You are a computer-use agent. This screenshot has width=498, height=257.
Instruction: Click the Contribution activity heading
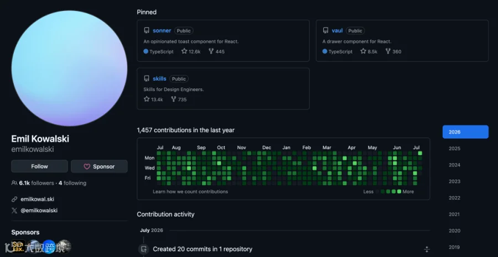165,214
